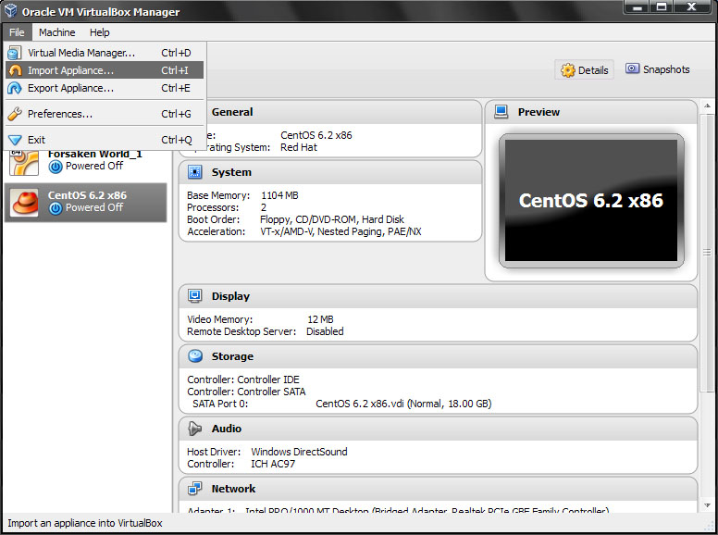Click the Processors 2 value

pos(264,207)
